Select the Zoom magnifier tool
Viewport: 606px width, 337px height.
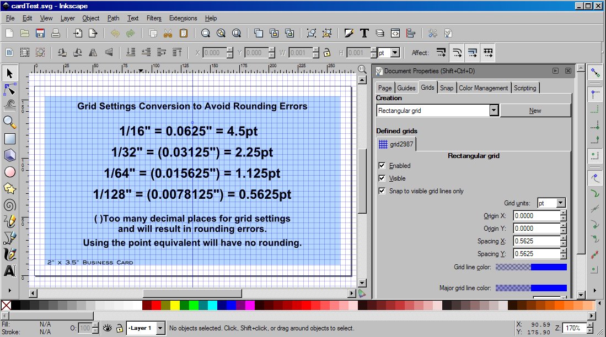[10, 121]
